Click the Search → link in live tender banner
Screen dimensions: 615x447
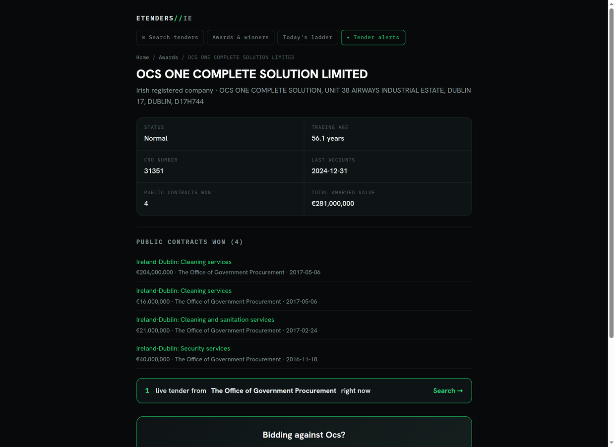[448, 391]
